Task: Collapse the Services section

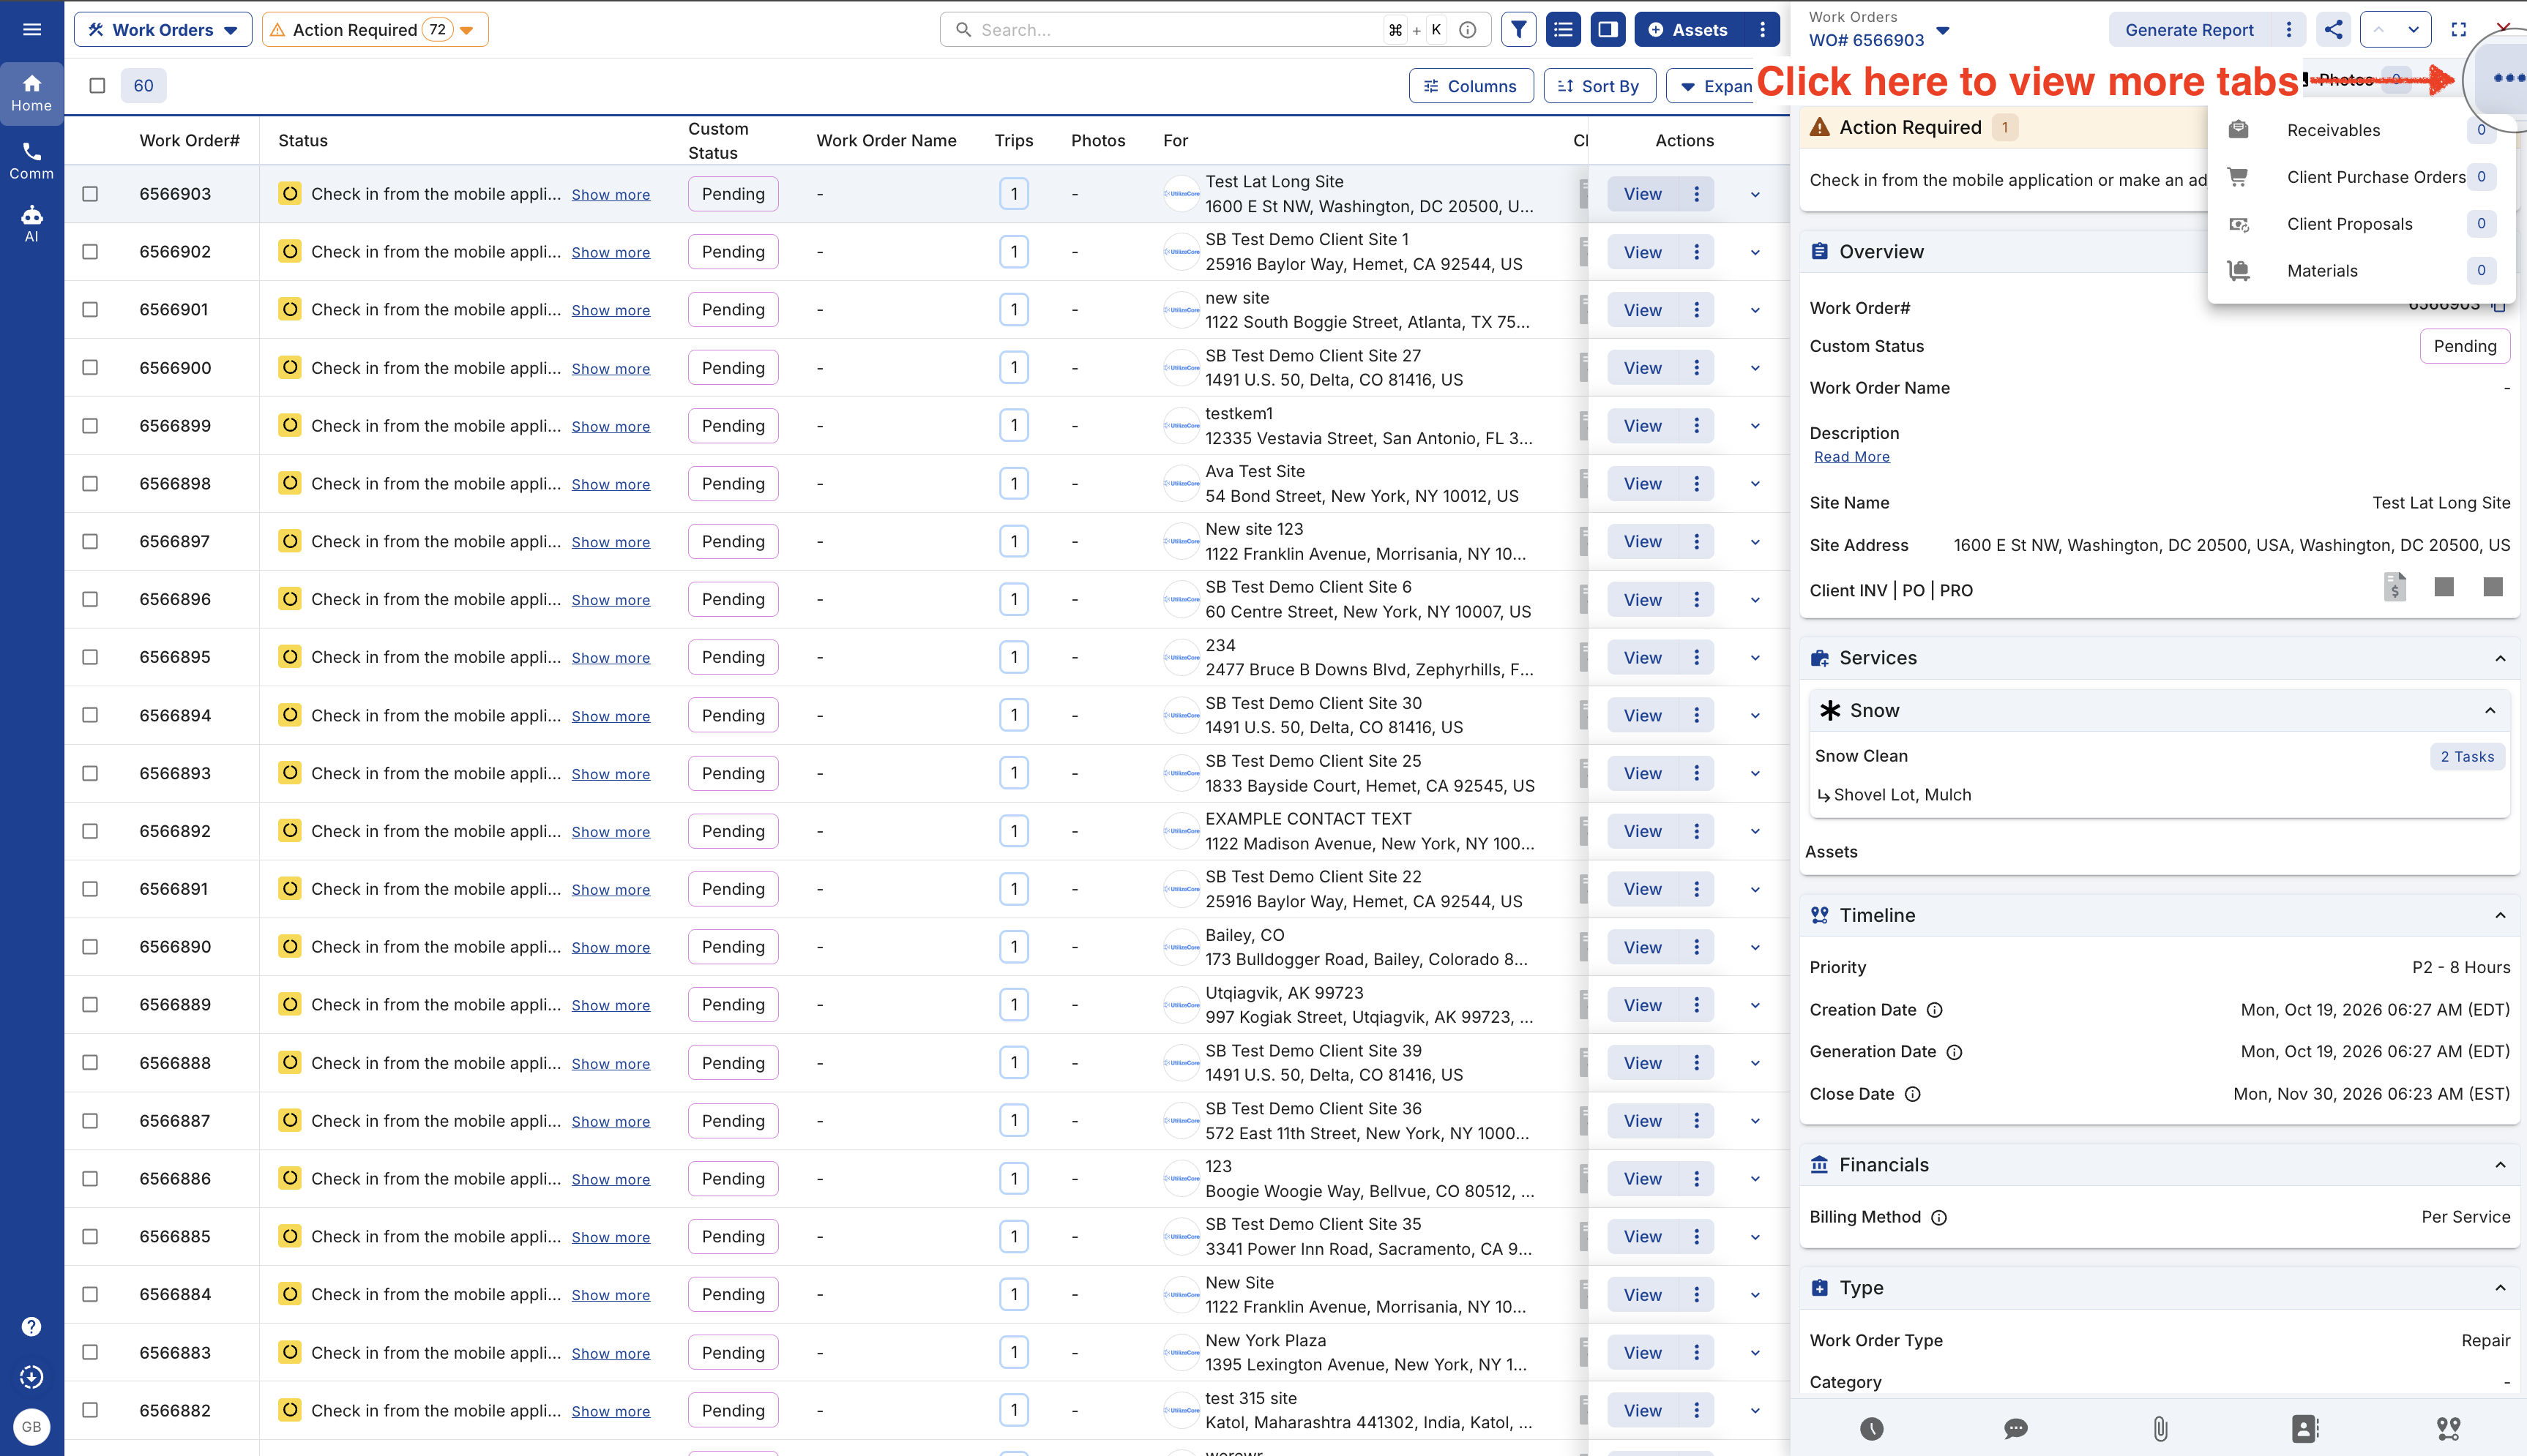Action: (x=2500, y=658)
